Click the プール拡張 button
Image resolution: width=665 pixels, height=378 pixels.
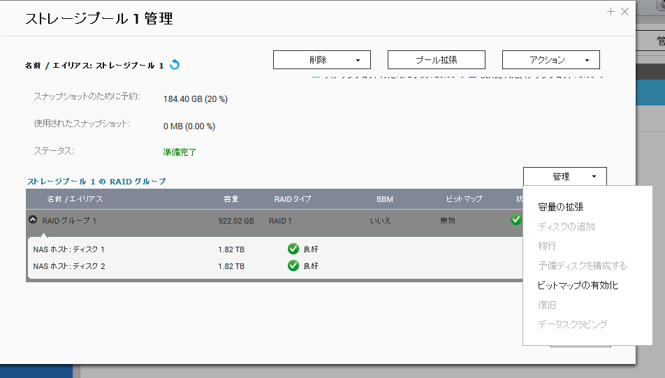(437, 60)
